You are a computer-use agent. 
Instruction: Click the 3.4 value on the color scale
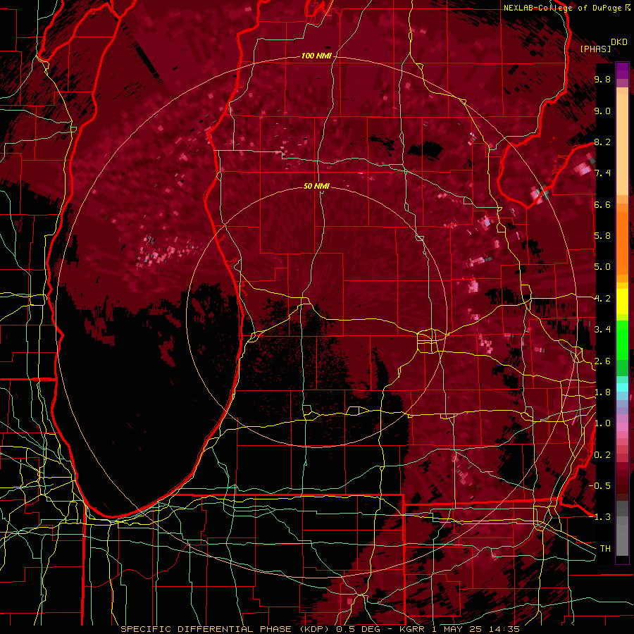coord(602,330)
